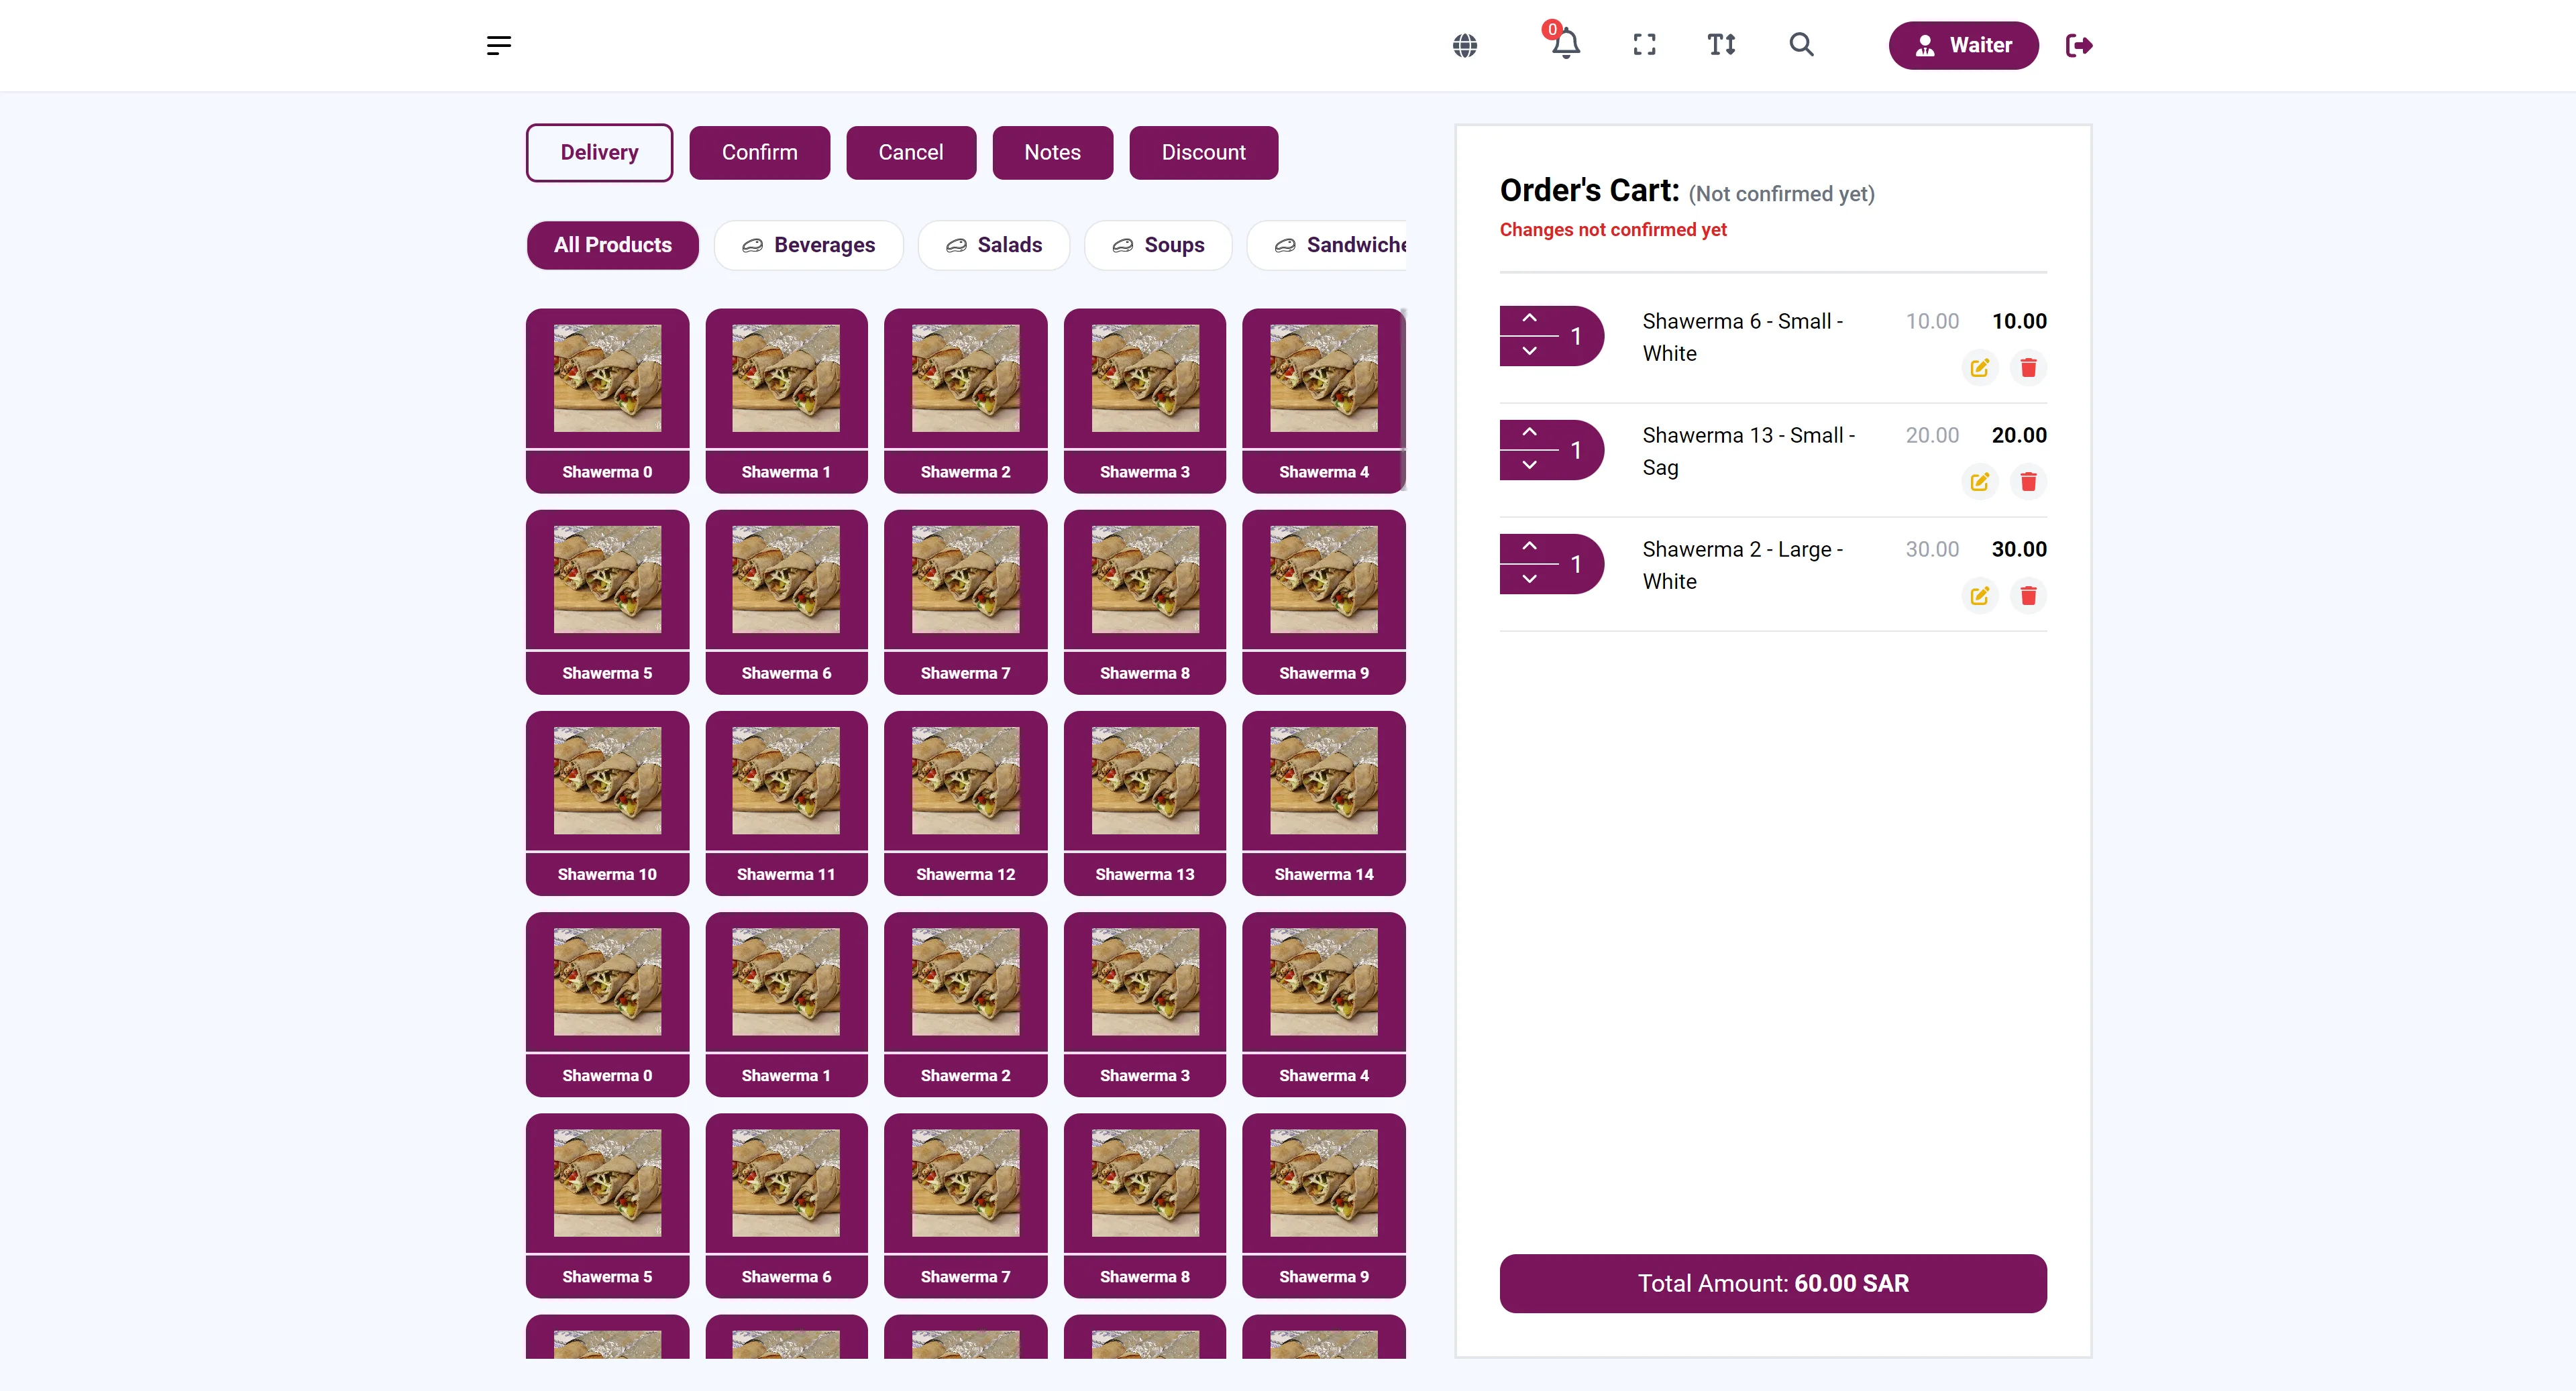
Task: Filter by Salads category
Action: click(x=994, y=245)
